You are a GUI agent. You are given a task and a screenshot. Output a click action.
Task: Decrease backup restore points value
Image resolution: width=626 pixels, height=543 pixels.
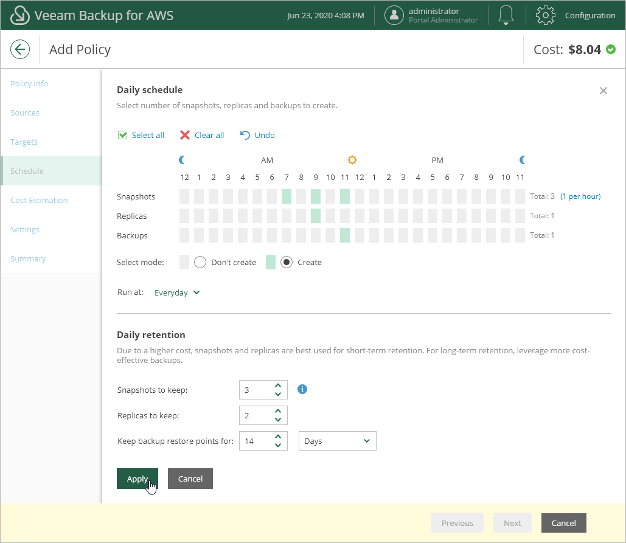pyautogui.click(x=278, y=445)
